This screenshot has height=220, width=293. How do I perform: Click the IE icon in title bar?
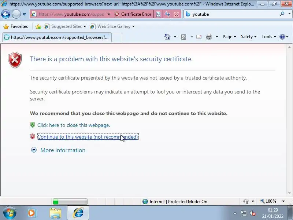pyautogui.click(x=4, y=4)
